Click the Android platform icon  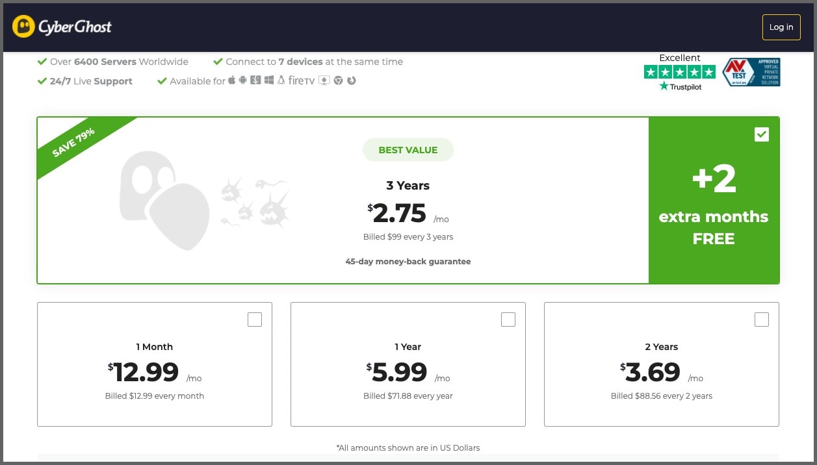(x=243, y=81)
